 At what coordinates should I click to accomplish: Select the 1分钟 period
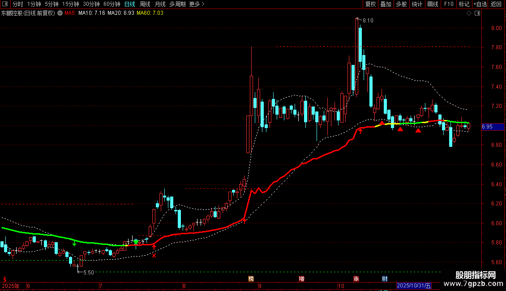34,4
